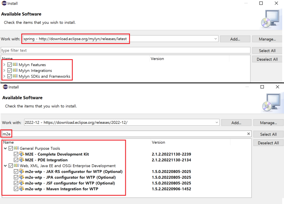
Task: Click install wizard image in upper window
Action: pos(270,19)
